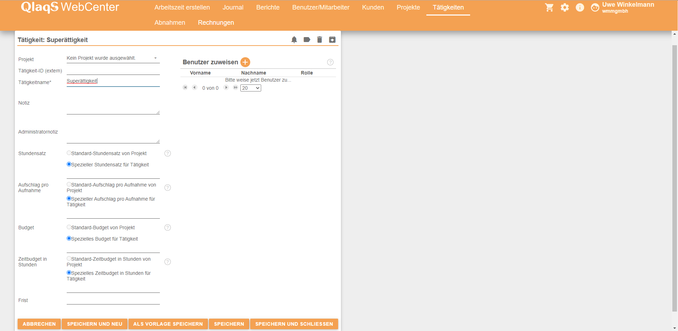Click Uwe Winkelmann user name
This screenshot has height=331, width=678.
[x=628, y=5]
